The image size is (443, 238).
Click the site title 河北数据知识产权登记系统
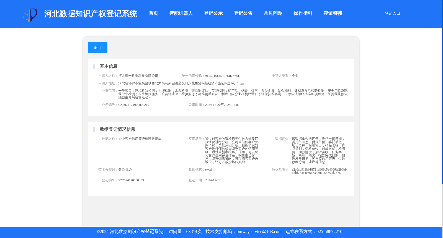tap(91, 14)
